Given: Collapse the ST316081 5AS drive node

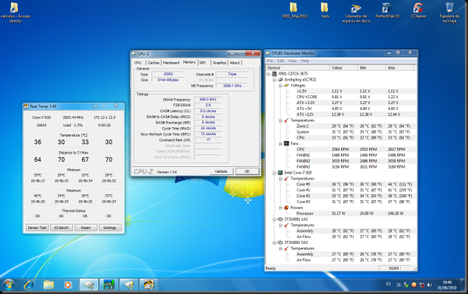Looking at the screenshot, I should (275, 242).
